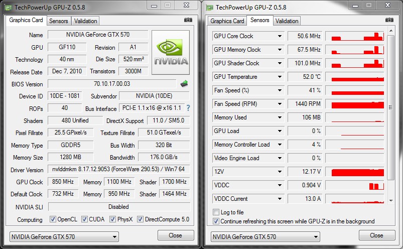This screenshot has width=403, height=249.
Task: Click the NVIDIA SLI Disabled field
Action: click(x=119, y=207)
